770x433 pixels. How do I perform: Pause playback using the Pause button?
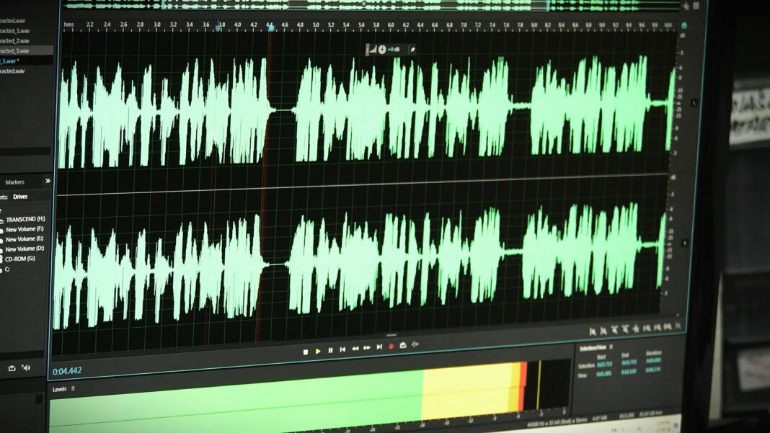330,350
